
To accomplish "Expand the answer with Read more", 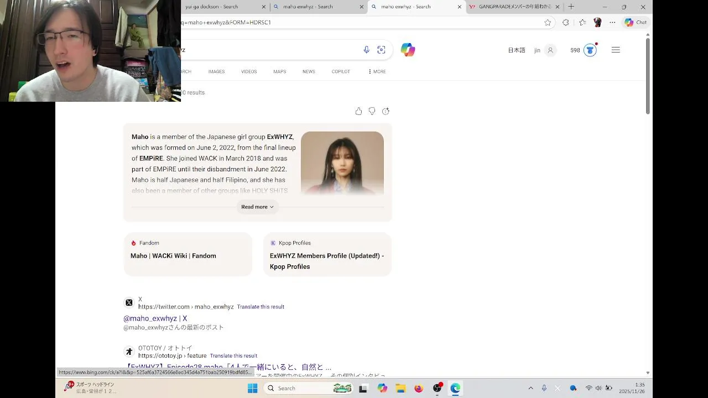I will tap(257, 207).
